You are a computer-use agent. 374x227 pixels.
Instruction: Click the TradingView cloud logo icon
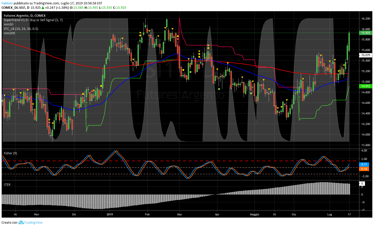point(21,222)
